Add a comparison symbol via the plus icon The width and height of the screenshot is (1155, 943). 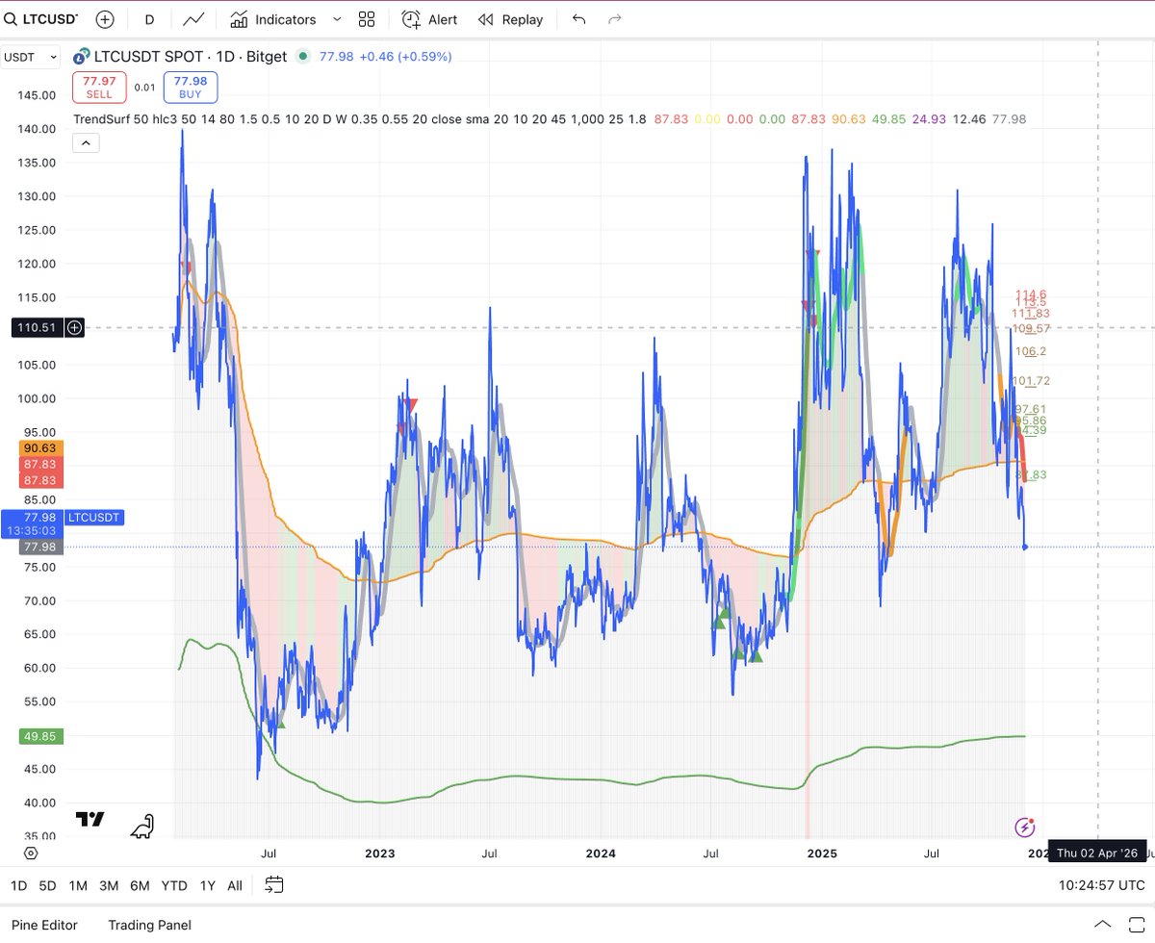pos(105,18)
